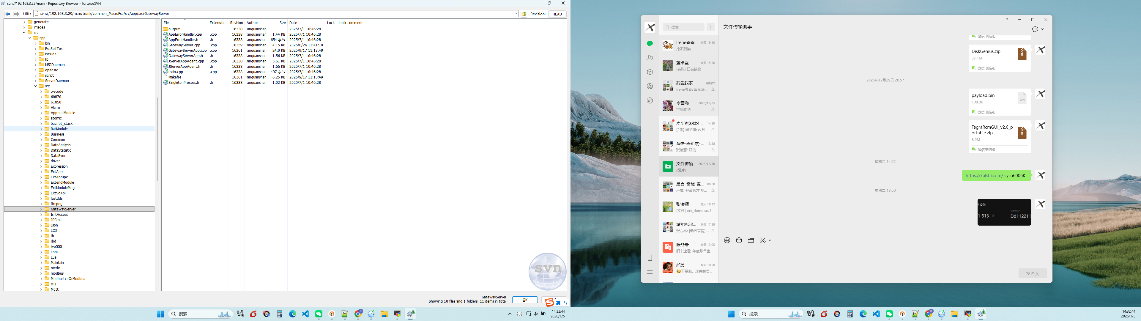Image resolution: width=1141 pixels, height=321 pixels.
Task: Open the black image thumbnail in chat
Action: point(1004,212)
